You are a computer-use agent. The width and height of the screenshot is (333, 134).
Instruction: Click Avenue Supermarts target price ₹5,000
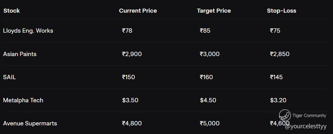click(x=210, y=124)
